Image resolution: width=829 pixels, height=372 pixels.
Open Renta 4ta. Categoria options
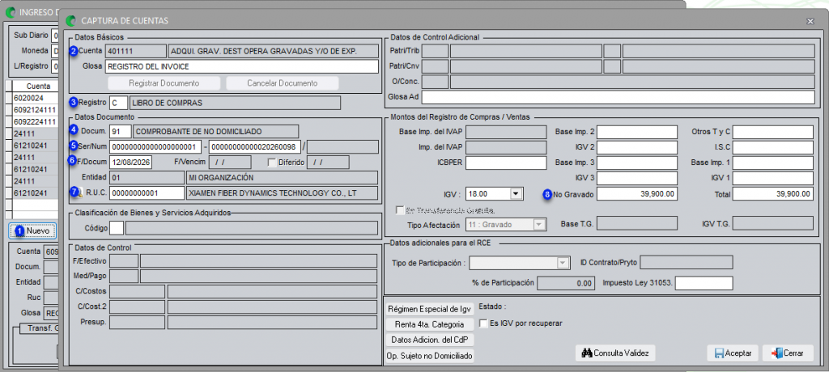[x=430, y=324]
